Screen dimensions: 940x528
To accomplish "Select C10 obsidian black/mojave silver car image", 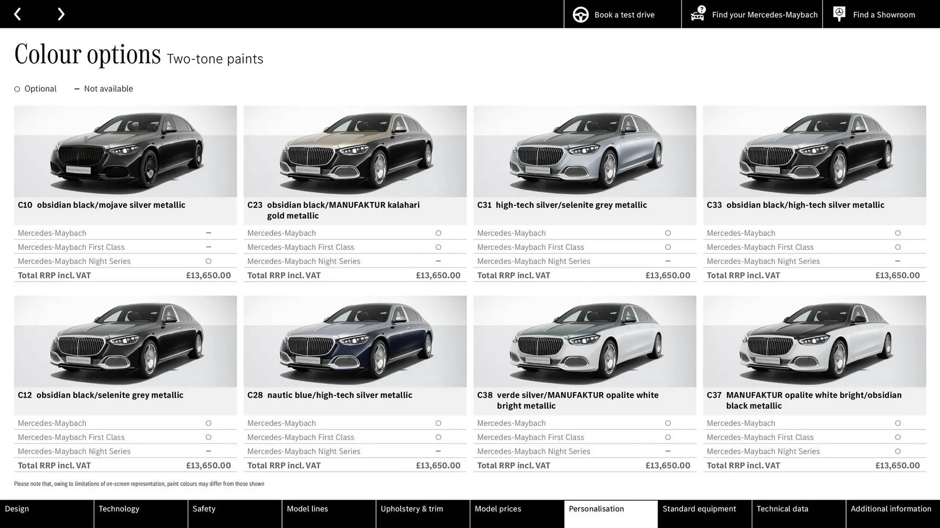I will [125, 151].
